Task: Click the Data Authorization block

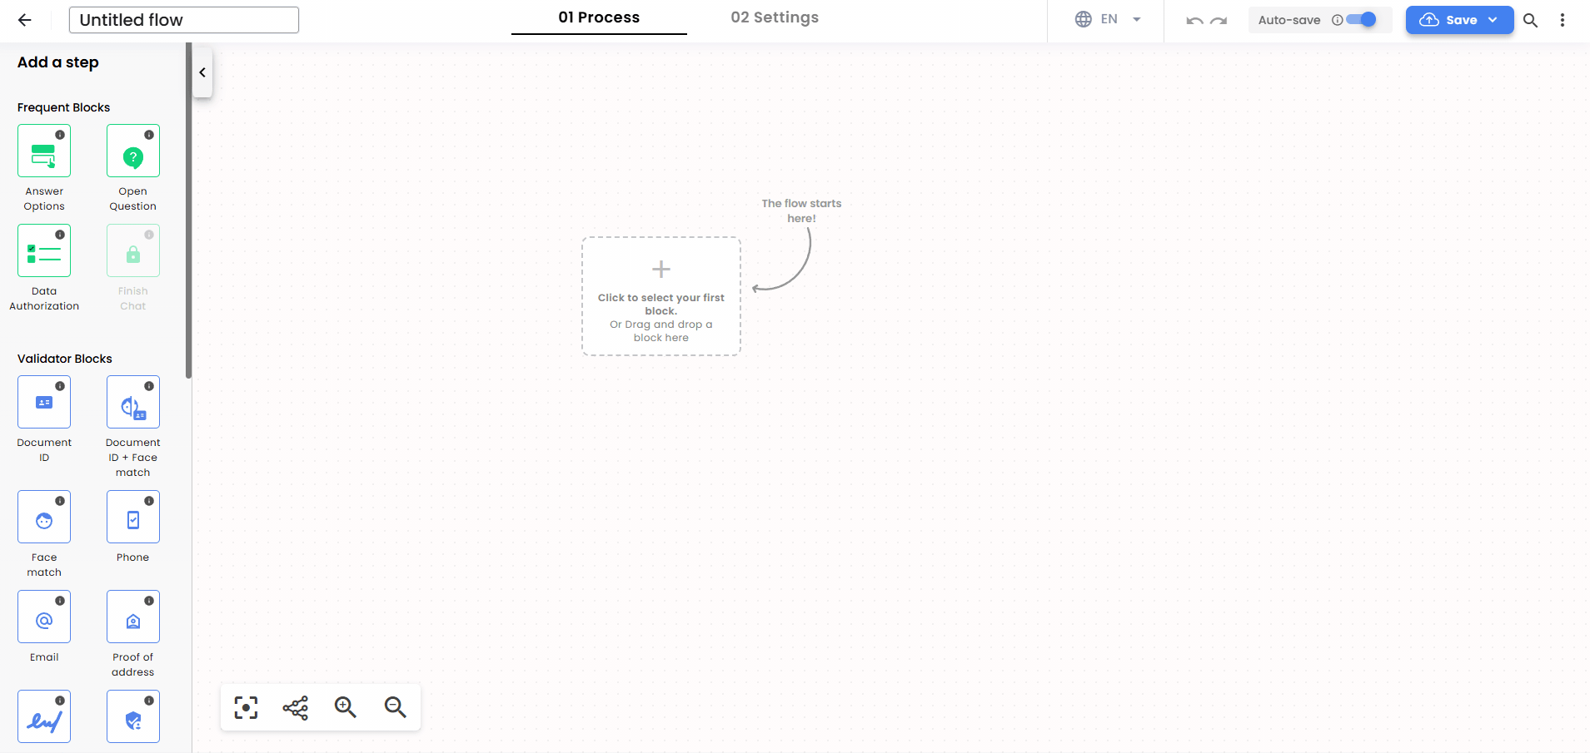Action: click(44, 250)
